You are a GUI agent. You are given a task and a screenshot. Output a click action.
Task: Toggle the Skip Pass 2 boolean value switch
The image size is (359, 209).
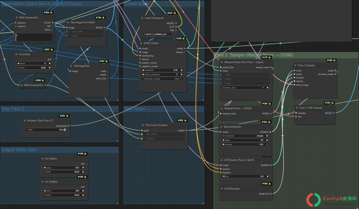[x=65, y=130]
